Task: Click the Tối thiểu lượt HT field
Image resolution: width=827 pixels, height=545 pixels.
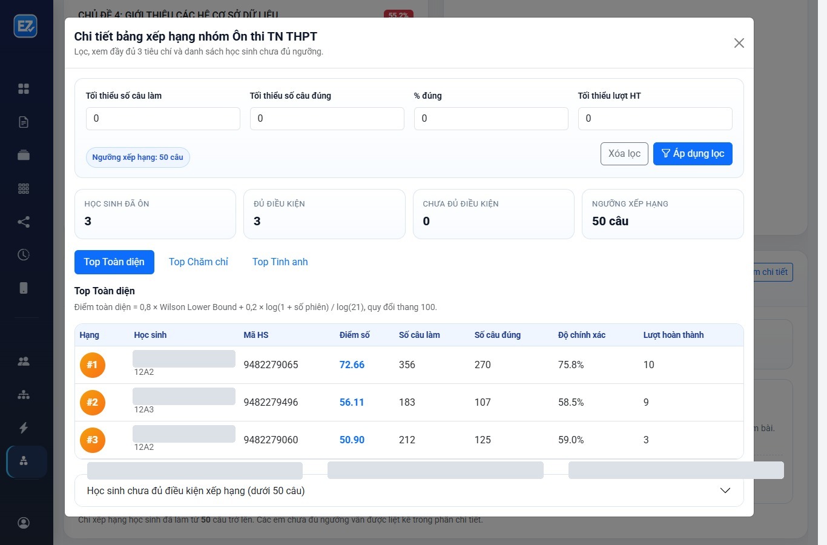Action: pos(655,119)
